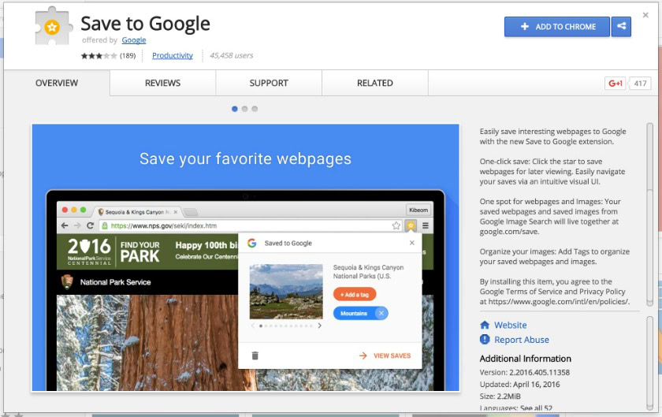
Task: Click the trash delete icon in the popup
Action: pyautogui.click(x=255, y=356)
